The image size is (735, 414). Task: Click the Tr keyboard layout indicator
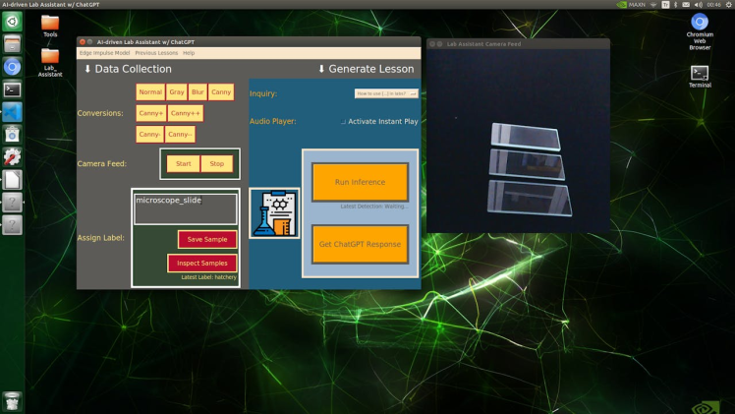665,5
